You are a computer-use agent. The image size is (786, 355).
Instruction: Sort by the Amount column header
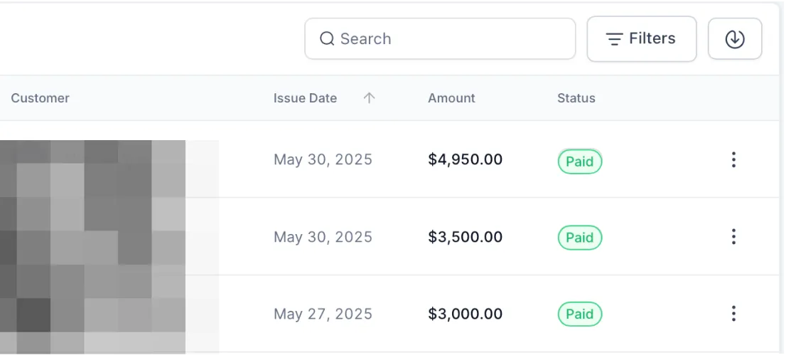[451, 99]
